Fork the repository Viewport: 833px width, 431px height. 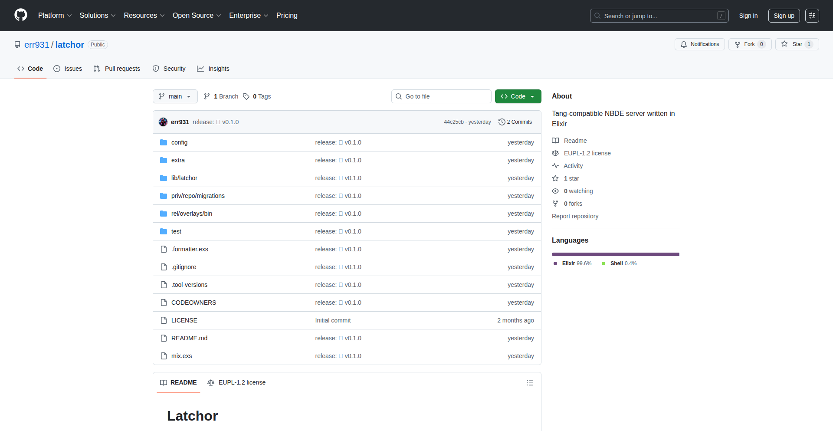pos(750,44)
